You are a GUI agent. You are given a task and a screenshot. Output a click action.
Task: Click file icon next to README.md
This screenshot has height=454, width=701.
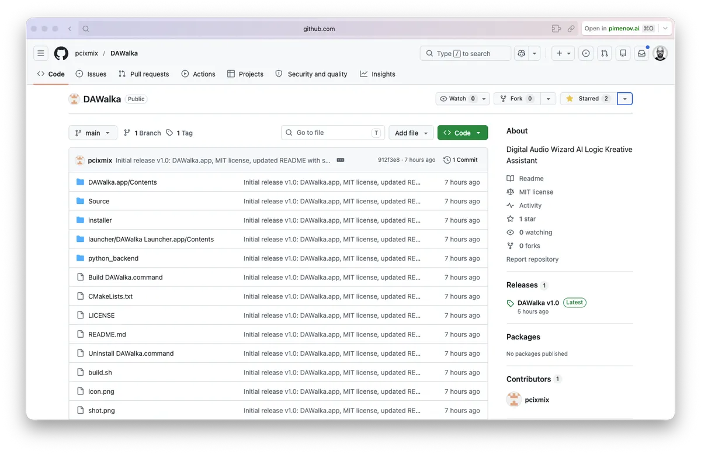81,334
